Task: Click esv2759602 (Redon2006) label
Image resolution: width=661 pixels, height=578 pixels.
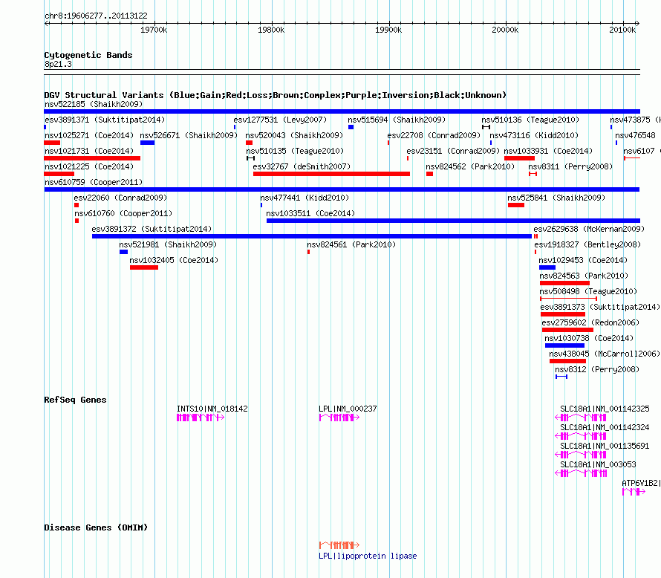Action: 590,322
